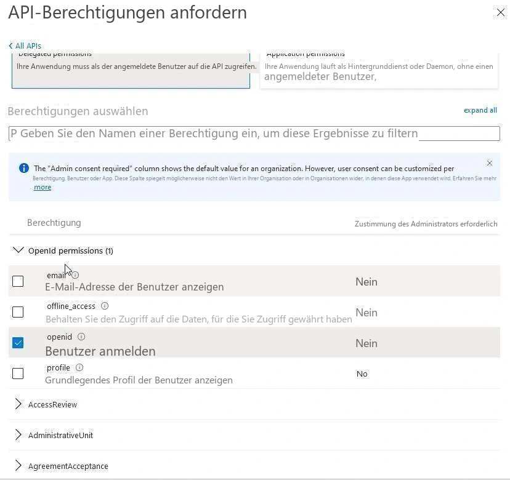
Task: Show info tooltip icon next to email
Action: tap(75, 275)
